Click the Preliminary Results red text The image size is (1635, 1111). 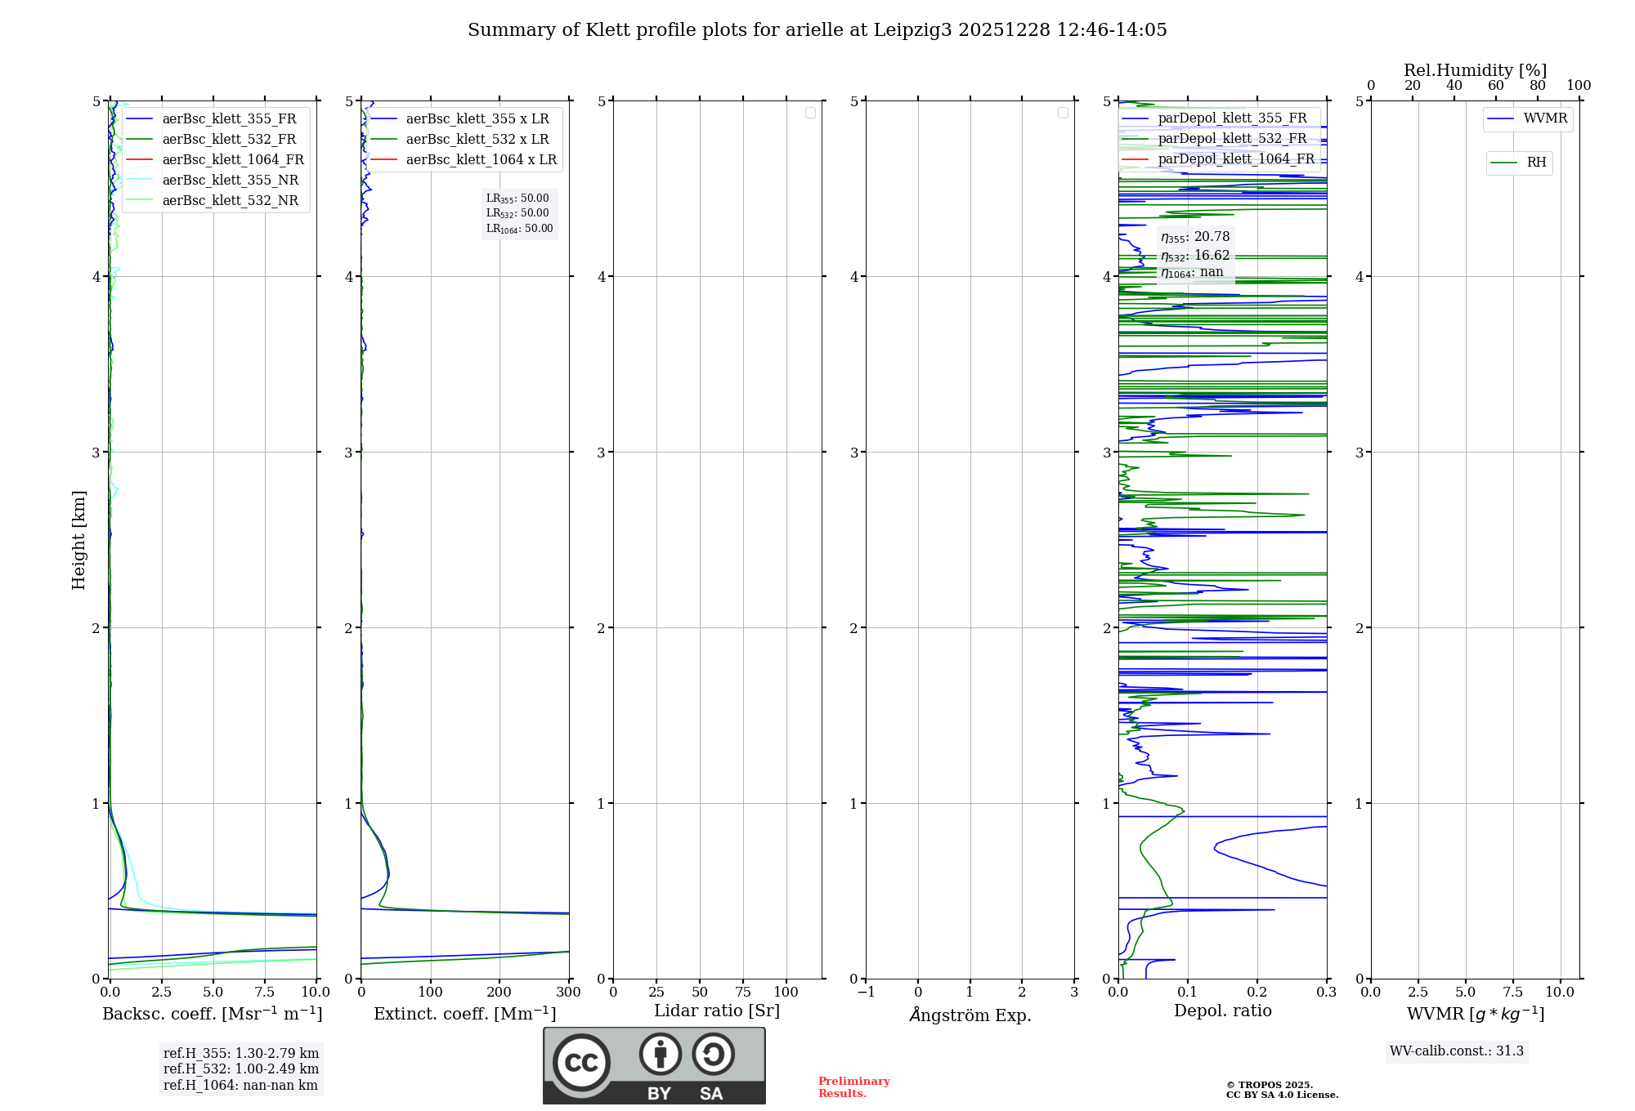coord(853,1087)
